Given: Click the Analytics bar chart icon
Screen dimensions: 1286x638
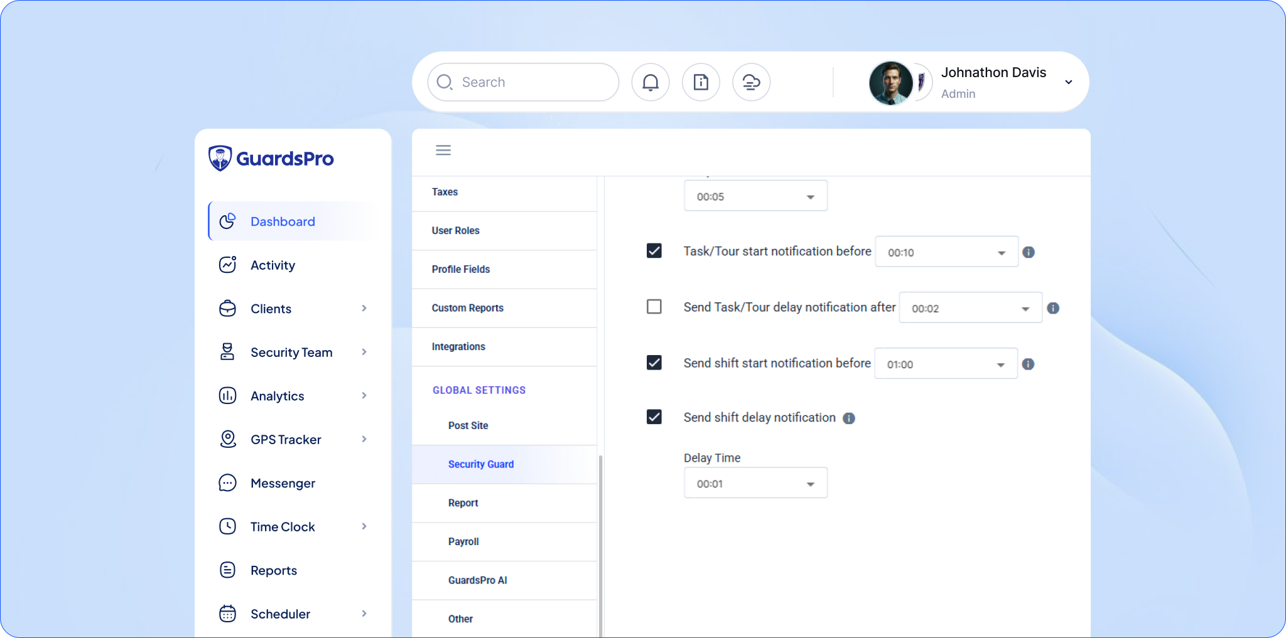Looking at the screenshot, I should (227, 396).
